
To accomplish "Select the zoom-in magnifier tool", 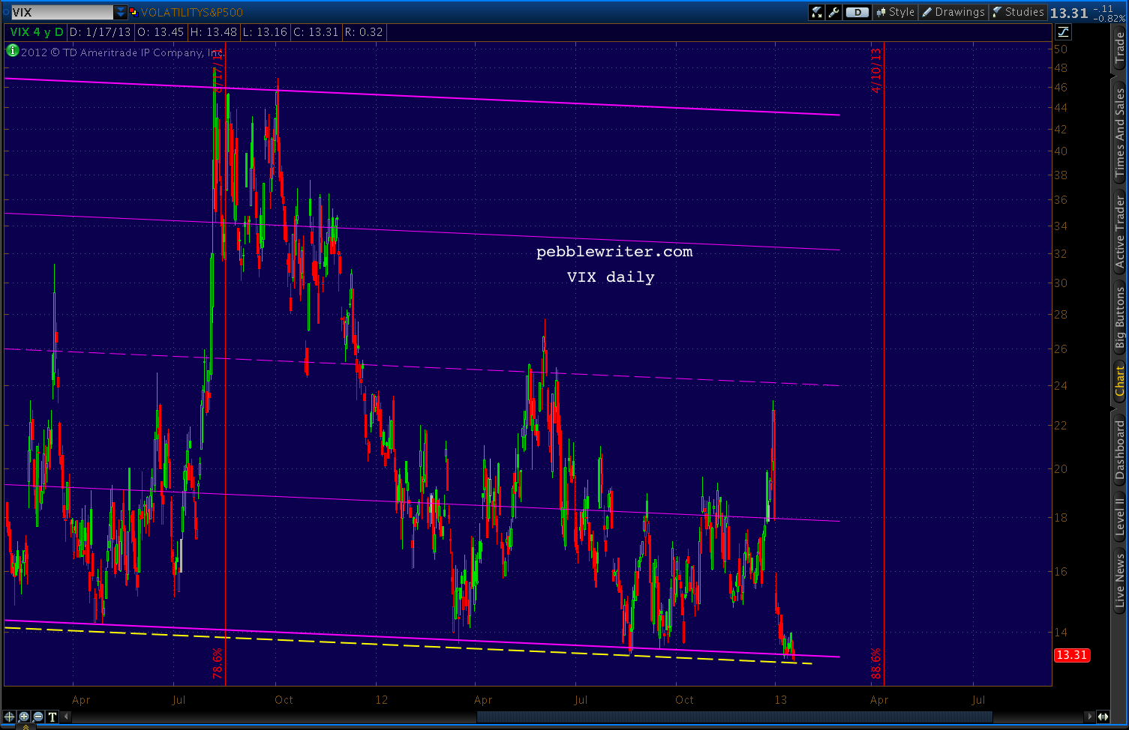I will click(x=24, y=717).
